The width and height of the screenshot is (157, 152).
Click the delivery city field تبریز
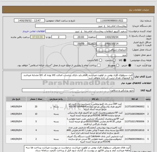tap(112, 55)
